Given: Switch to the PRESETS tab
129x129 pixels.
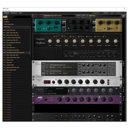Looking at the screenshot, I should coord(7,13).
